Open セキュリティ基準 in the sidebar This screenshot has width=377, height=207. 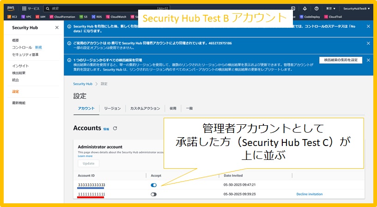(25, 55)
